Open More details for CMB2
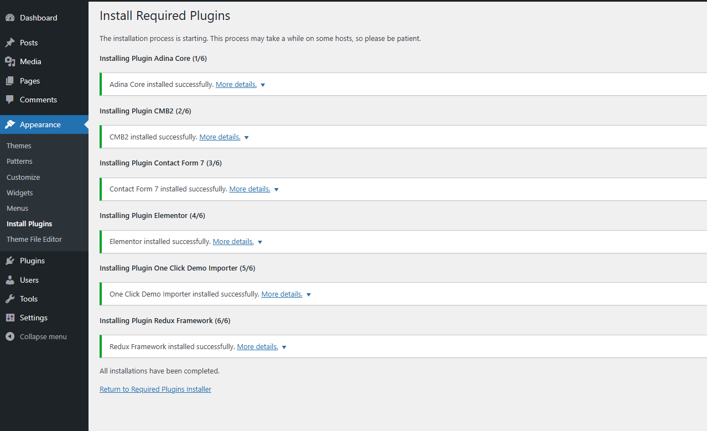 click(220, 137)
